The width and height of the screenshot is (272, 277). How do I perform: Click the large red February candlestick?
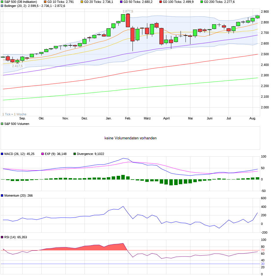tap(128, 20)
